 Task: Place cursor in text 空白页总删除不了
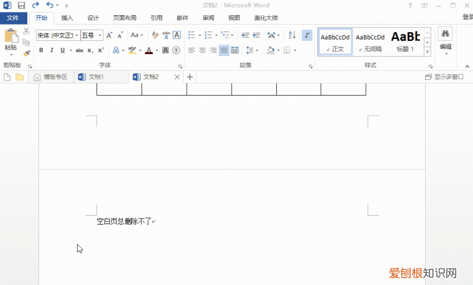coord(124,221)
